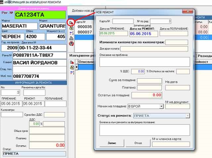Click edit repair icon below add icon in repairs toolbar
This screenshot has height=158, width=212.
[72, 28]
